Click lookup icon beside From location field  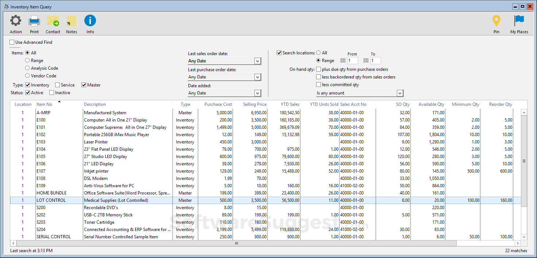tap(343, 61)
